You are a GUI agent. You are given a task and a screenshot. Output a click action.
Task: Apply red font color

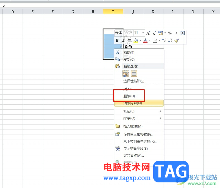pyautogui.click(x=145, y=41)
